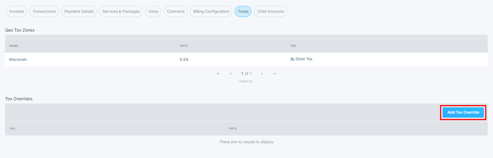Switch to the Billing Configuration tab
This screenshot has height=158, width=493.
211,12
